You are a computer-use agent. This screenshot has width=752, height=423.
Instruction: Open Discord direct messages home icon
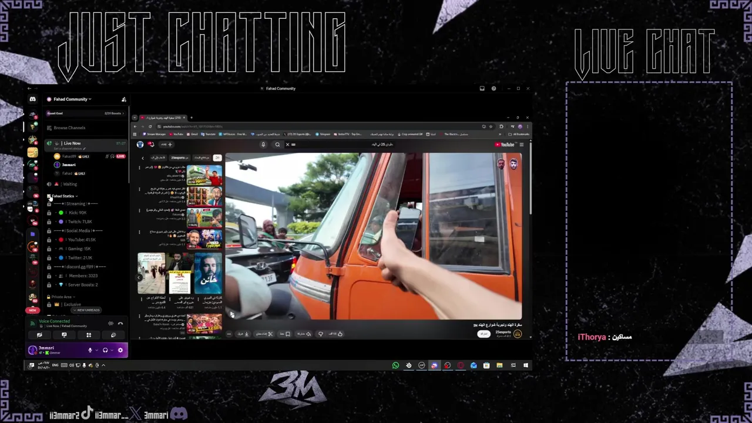(32, 99)
